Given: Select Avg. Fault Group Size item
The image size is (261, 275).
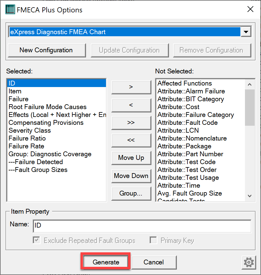Looking at the screenshot, I should tap(200, 193).
